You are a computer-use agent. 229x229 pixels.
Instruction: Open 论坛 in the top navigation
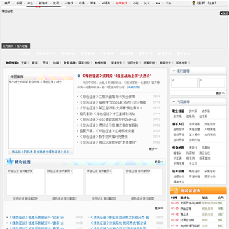click(x=147, y=3)
